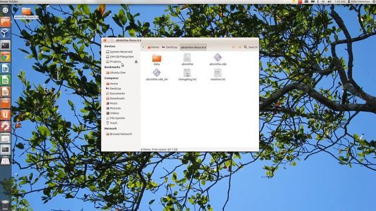The width and height of the screenshot is (376, 211).
Task: Open Ubuntu One bookmark
Action: [x=116, y=73]
